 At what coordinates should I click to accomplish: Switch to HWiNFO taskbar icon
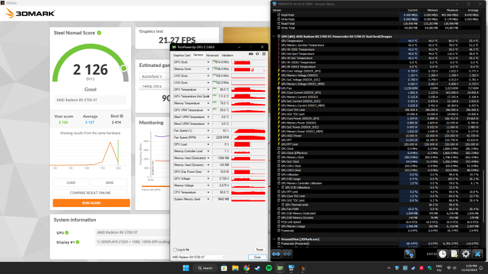292,268
